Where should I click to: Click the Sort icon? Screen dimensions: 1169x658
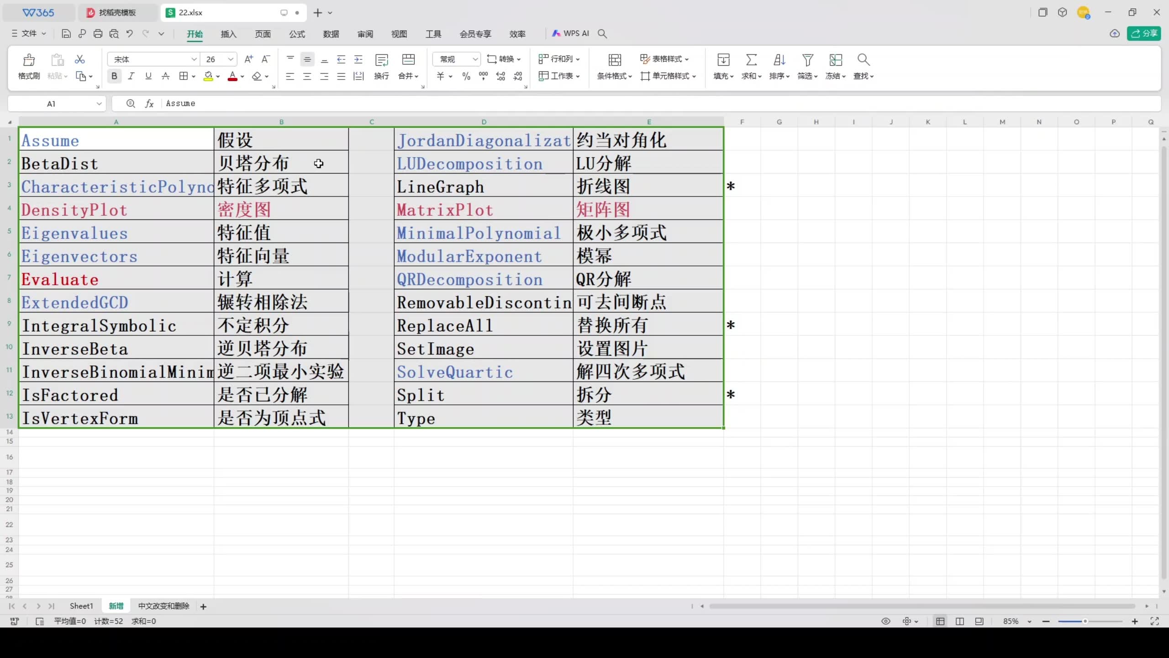(779, 60)
